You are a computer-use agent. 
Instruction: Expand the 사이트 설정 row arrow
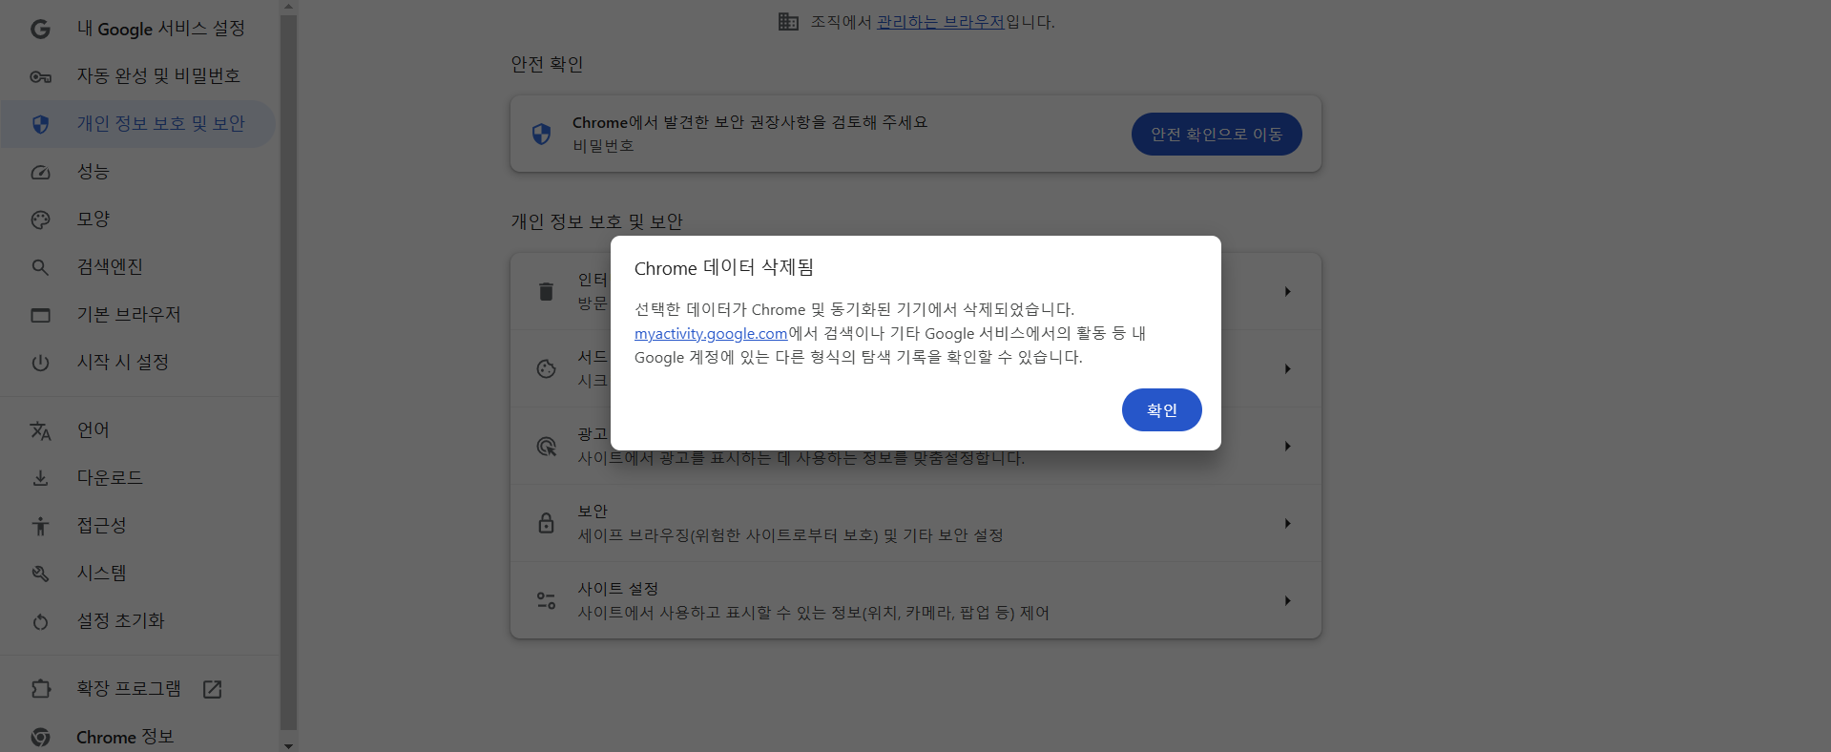1287,600
